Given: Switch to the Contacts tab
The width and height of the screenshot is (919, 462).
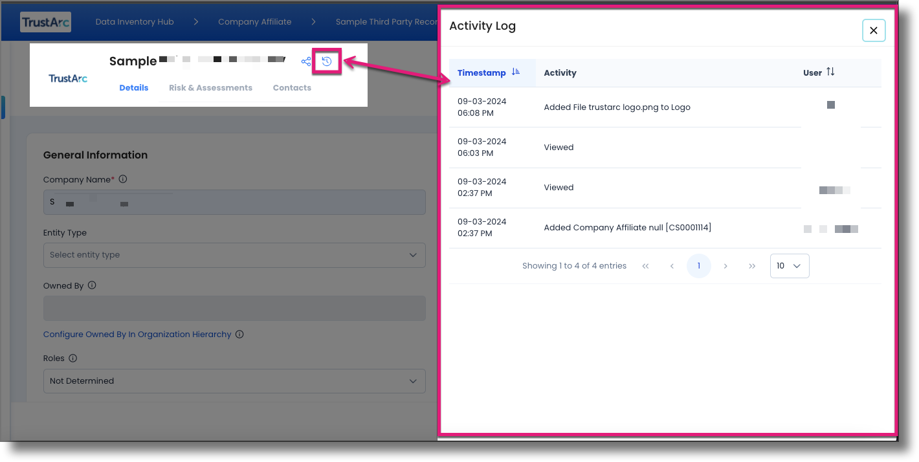Looking at the screenshot, I should [292, 88].
